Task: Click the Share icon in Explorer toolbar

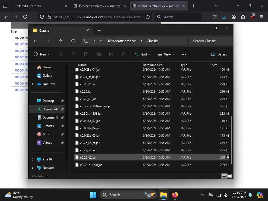Action: tap(111, 54)
